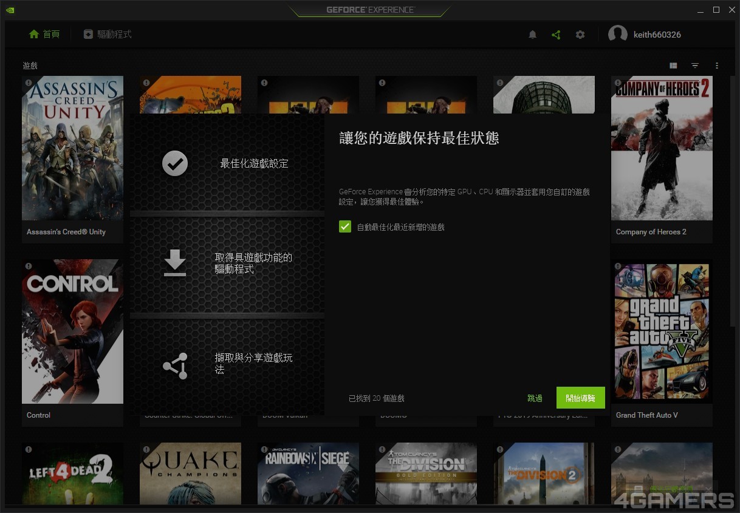Open the 首頁 home tab
Image resolution: width=740 pixels, height=513 pixels.
[x=44, y=34]
